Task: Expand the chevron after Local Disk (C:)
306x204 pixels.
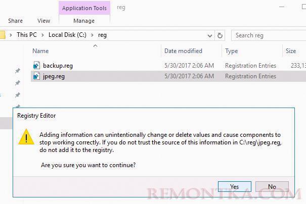Action: coord(93,35)
